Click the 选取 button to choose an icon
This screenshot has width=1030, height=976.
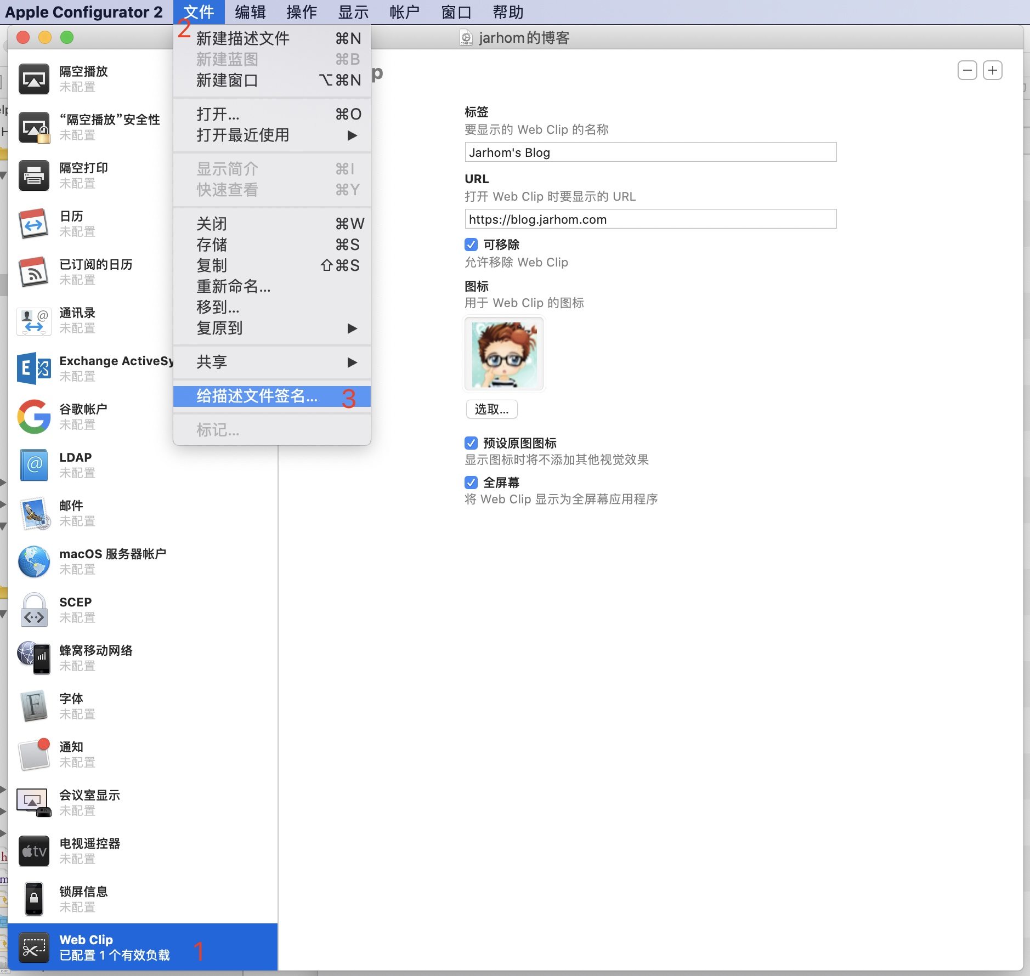[490, 409]
